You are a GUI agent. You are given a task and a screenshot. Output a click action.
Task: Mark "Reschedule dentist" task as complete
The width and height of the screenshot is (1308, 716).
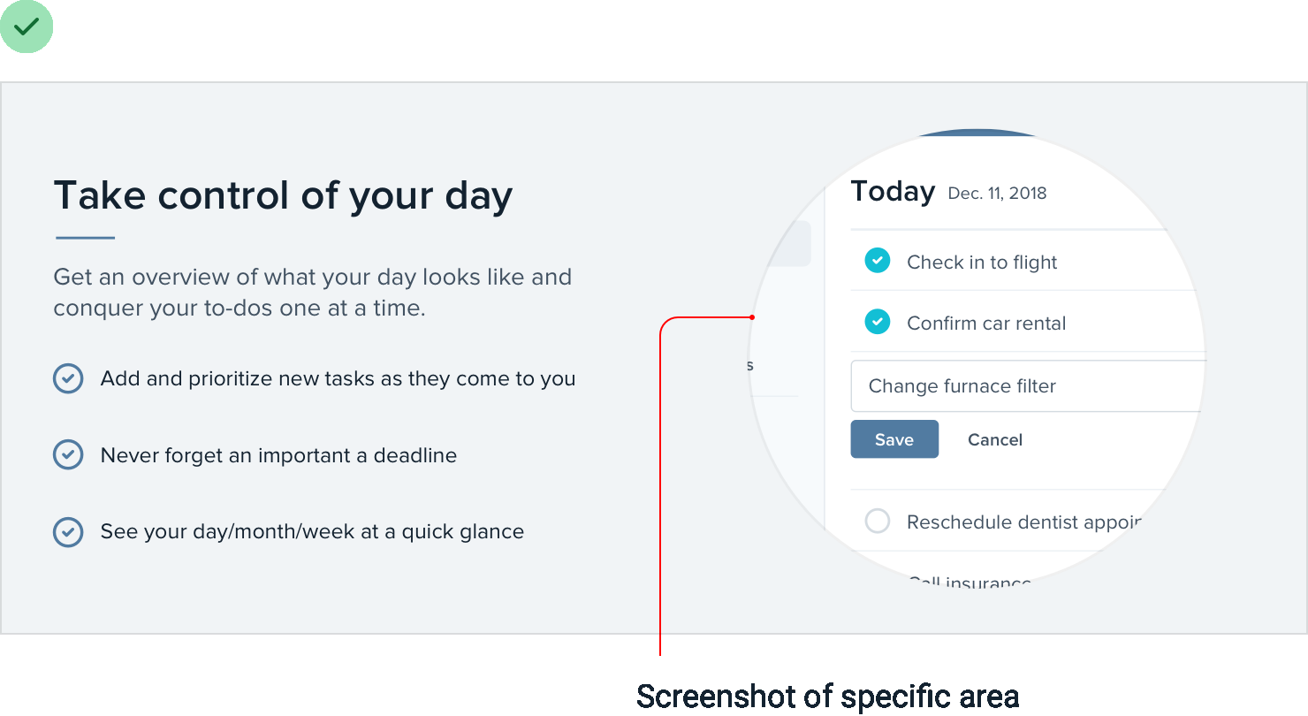tap(877, 522)
